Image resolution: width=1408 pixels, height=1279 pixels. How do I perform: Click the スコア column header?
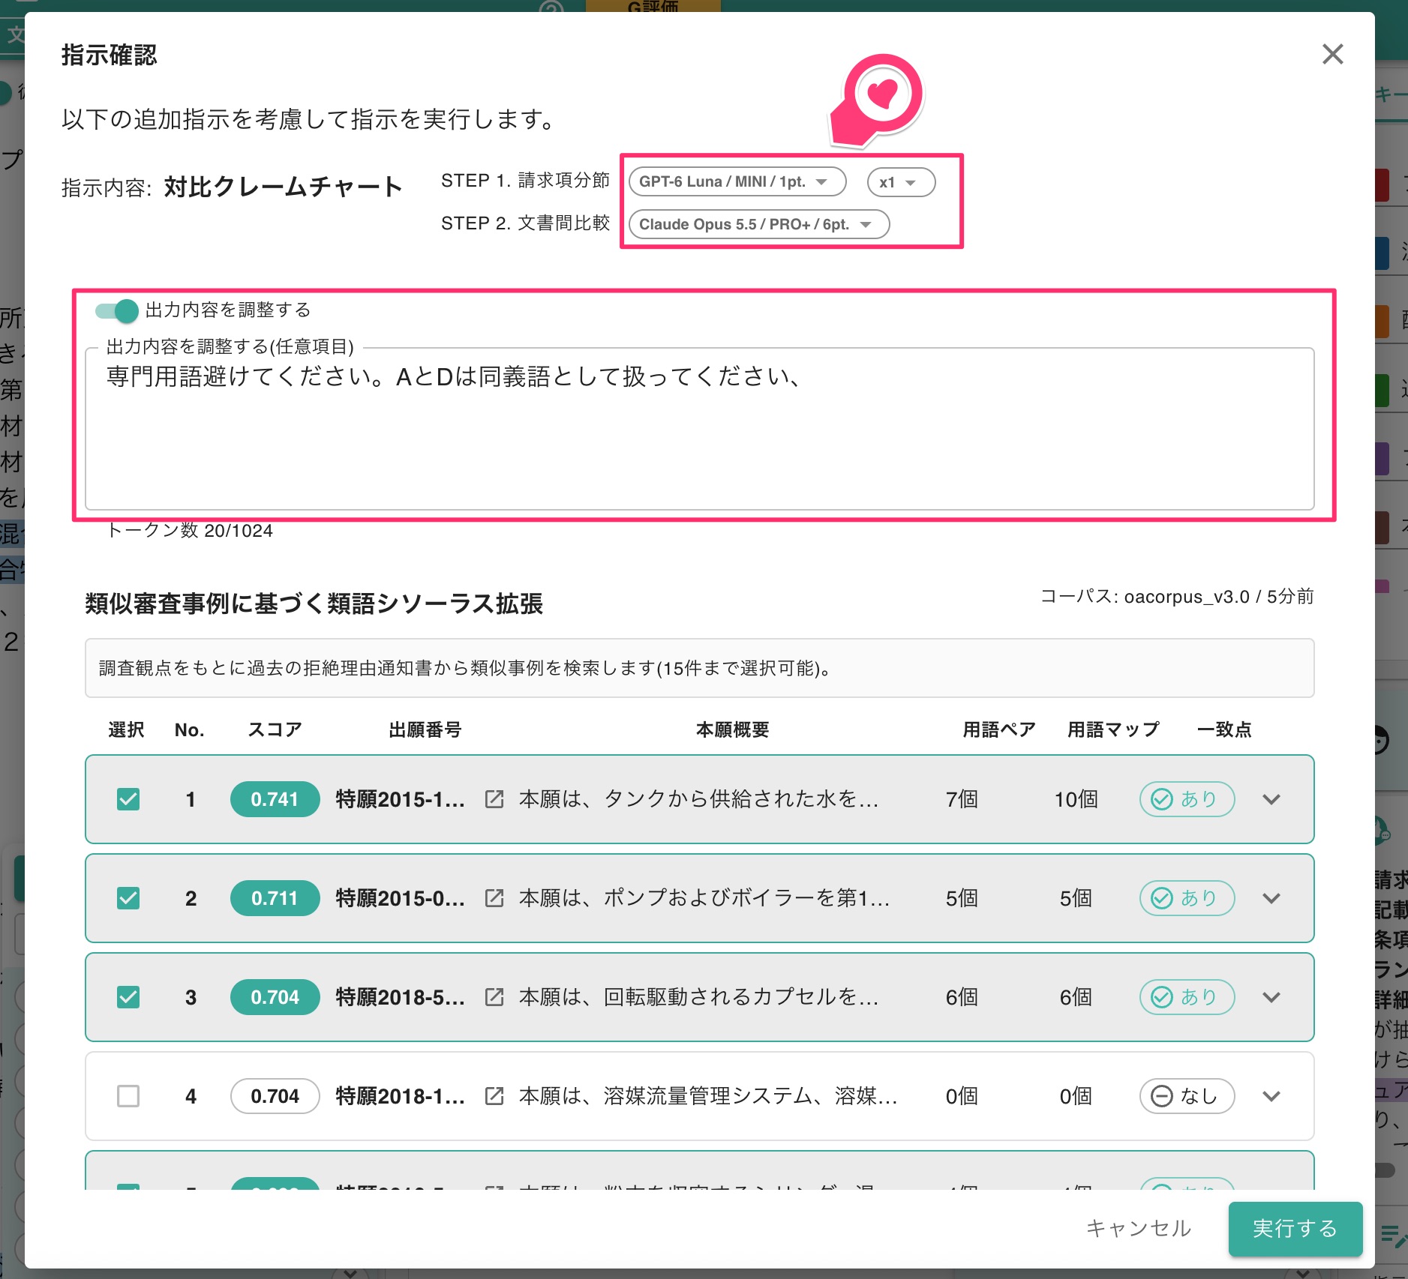tap(275, 729)
